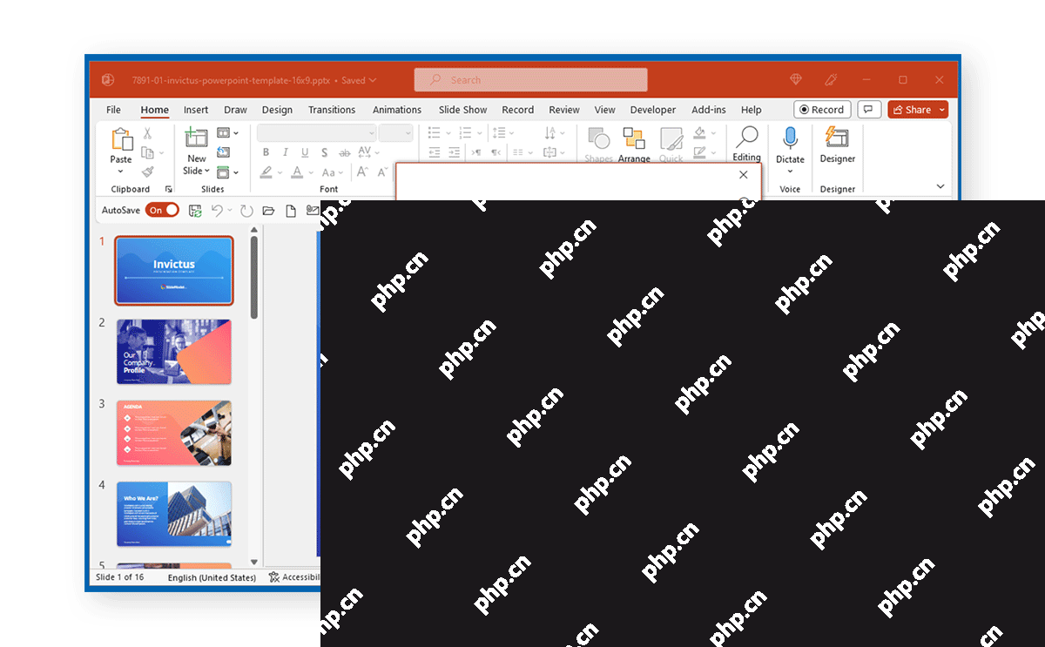Click in the title bar Search box
Image resolution: width=1045 pixels, height=647 pixels.
530,80
